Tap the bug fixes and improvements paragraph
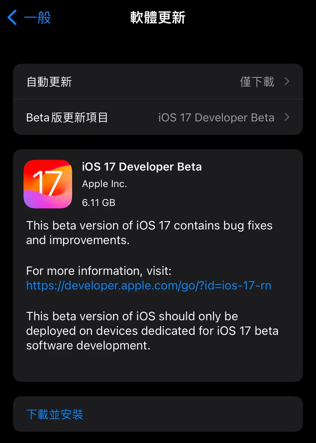Screen dimensions: 316x443 (149, 233)
